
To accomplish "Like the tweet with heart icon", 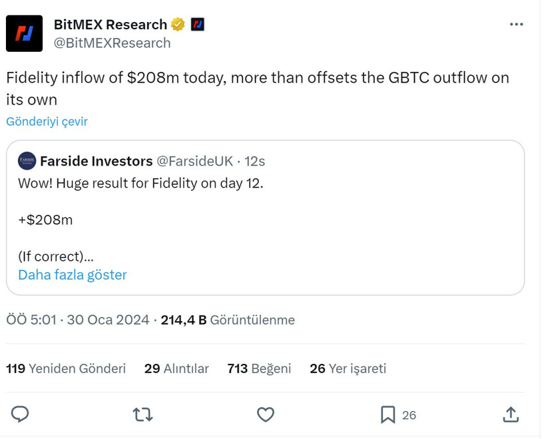I will (x=266, y=414).
